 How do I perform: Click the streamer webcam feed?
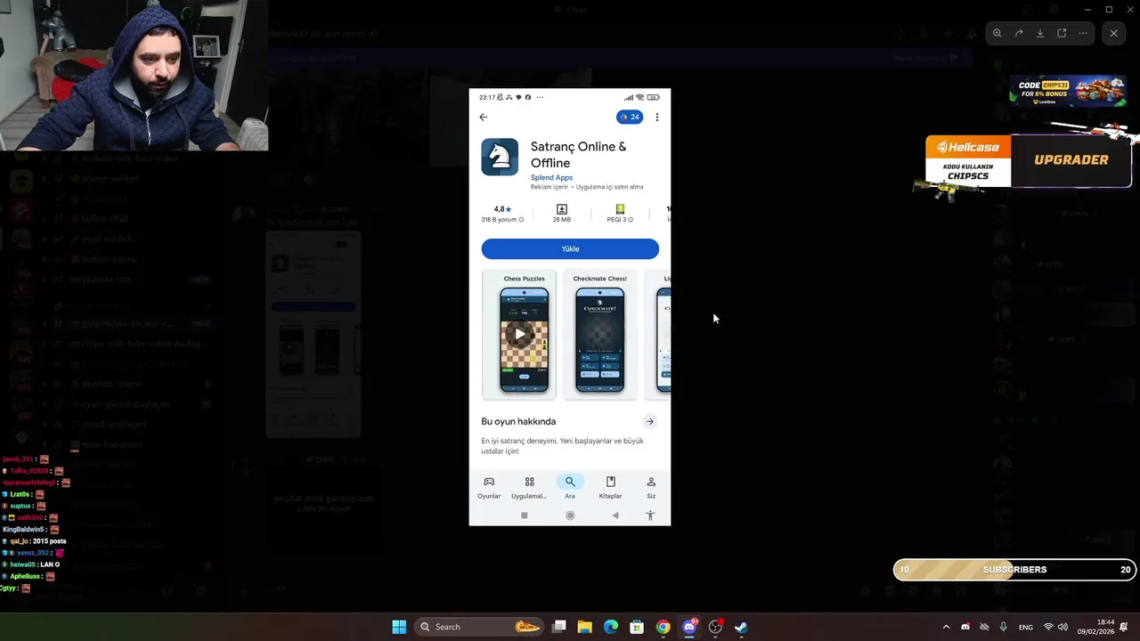coord(134,75)
